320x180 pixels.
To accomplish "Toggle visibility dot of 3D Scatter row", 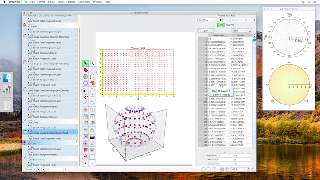I will (x=76, y=24).
